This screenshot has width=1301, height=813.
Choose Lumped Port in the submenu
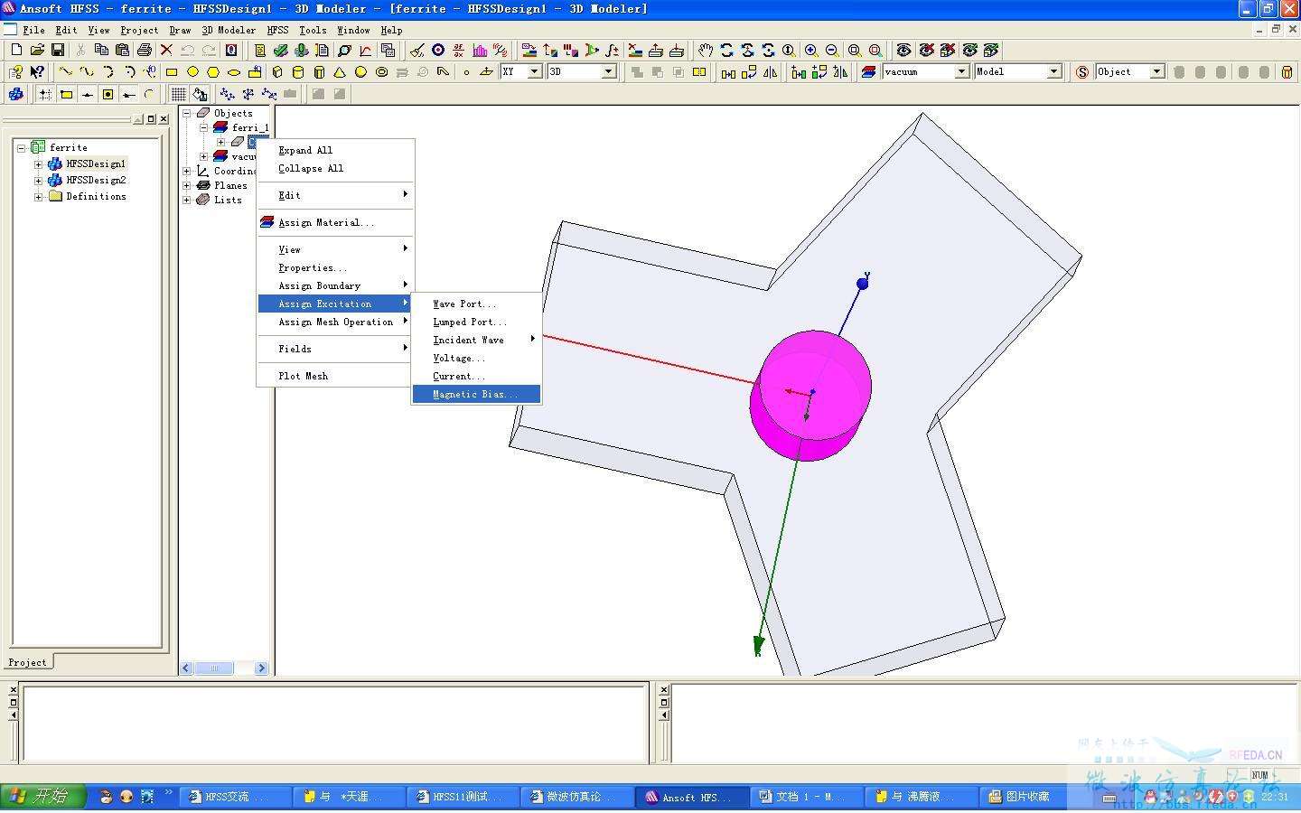click(x=476, y=322)
